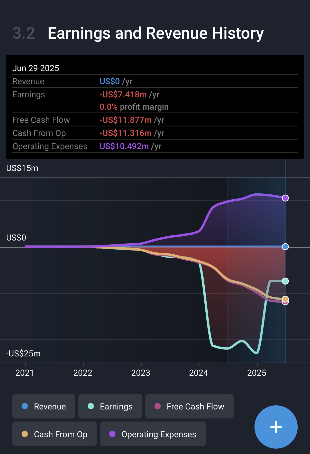This screenshot has width=310, height=454.
Task: Select the teal Earnings endpoint marker
Action: pyautogui.click(x=285, y=281)
